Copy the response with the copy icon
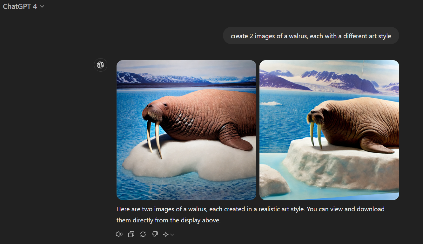423x244 pixels. click(x=131, y=234)
